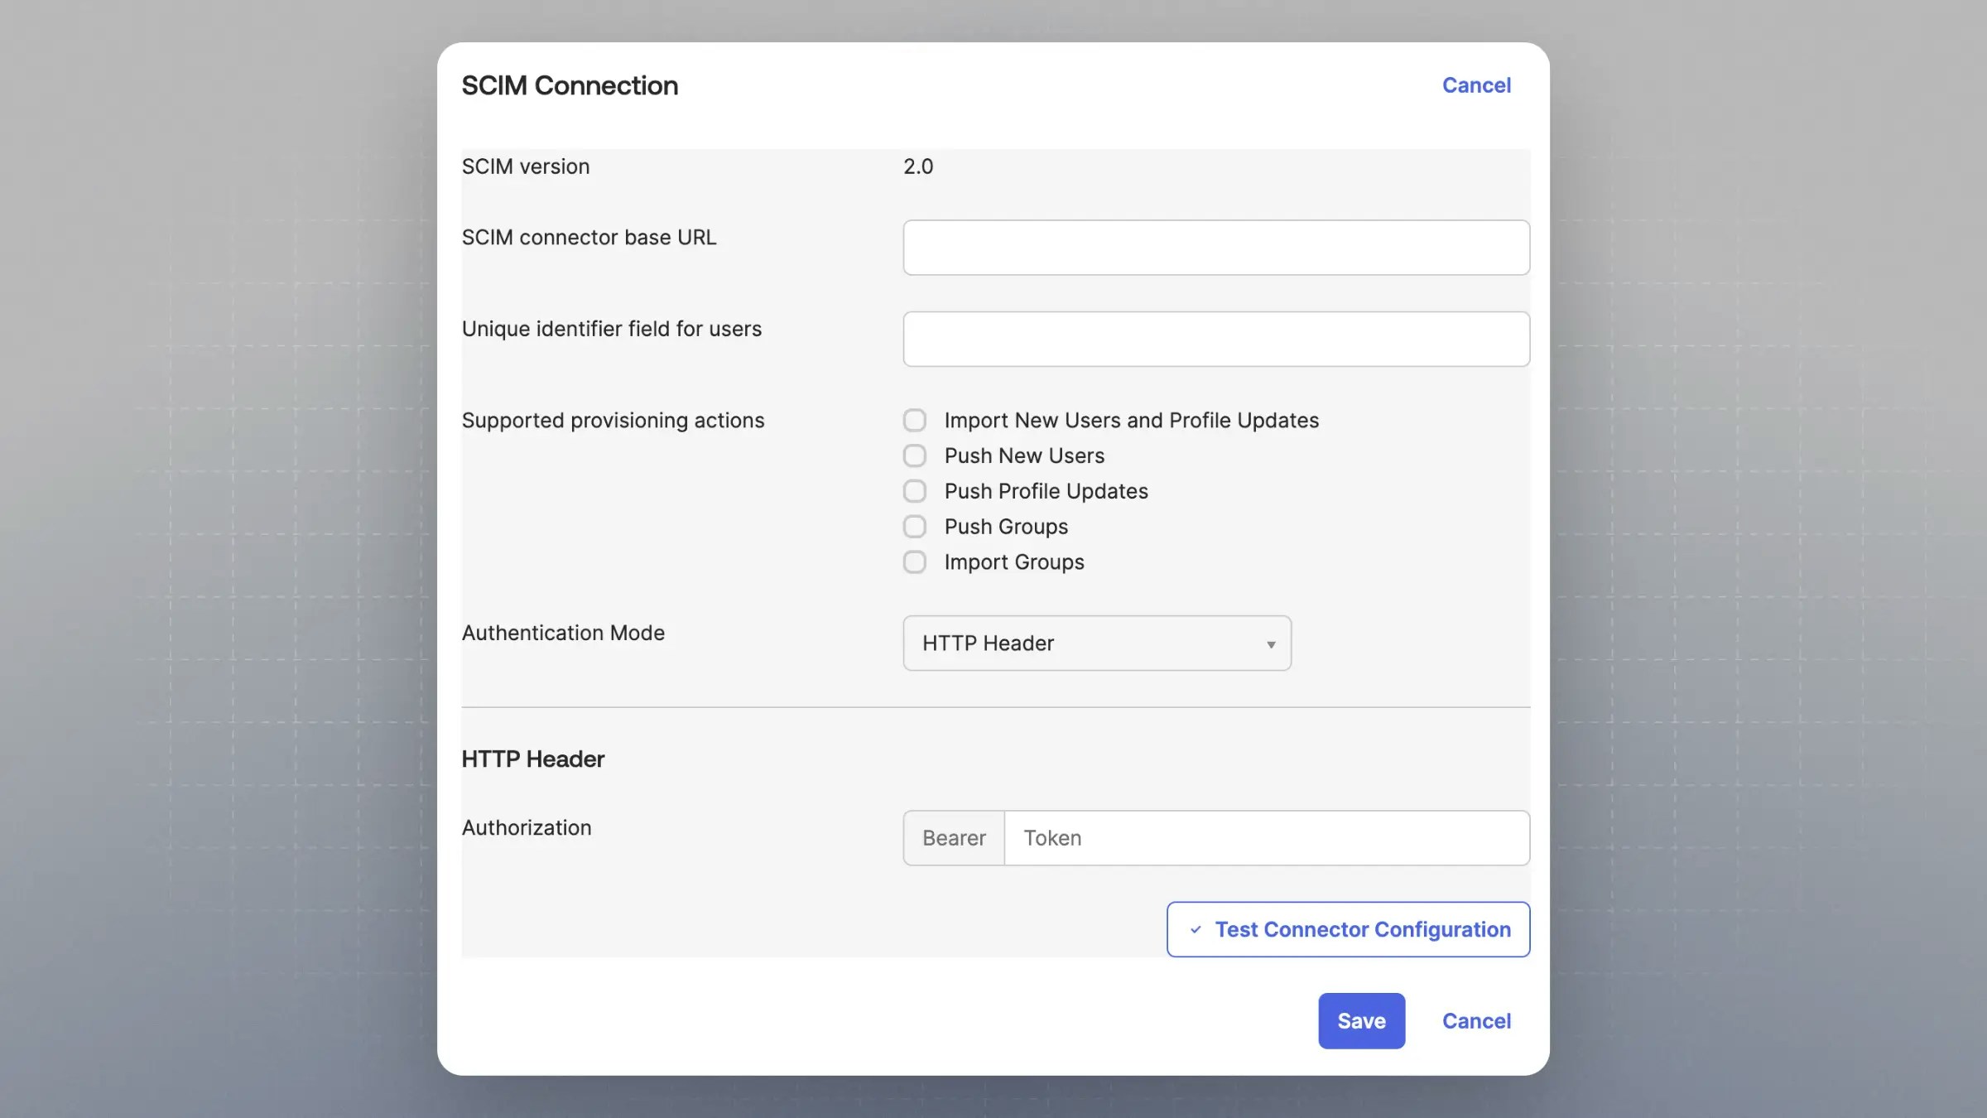Click the top Cancel link in header
The width and height of the screenshot is (1987, 1118).
pyautogui.click(x=1476, y=85)
